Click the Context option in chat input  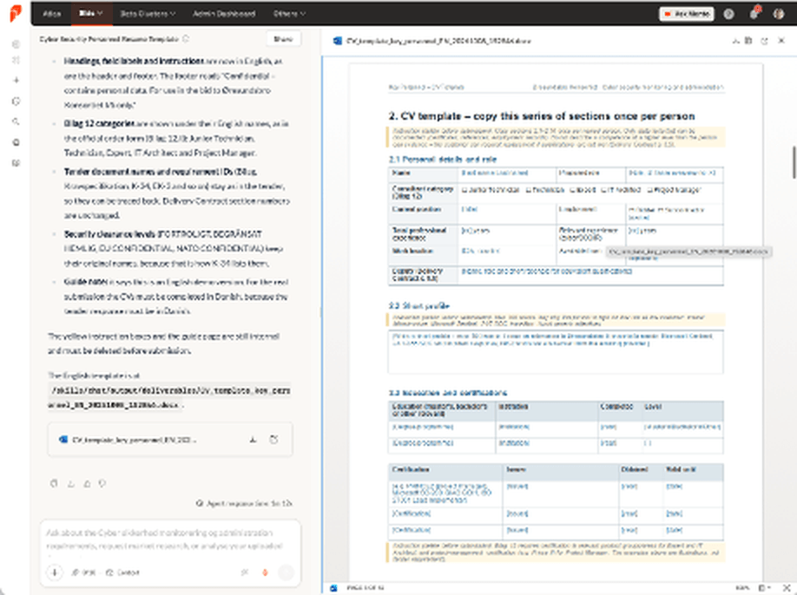click(122, 572)
